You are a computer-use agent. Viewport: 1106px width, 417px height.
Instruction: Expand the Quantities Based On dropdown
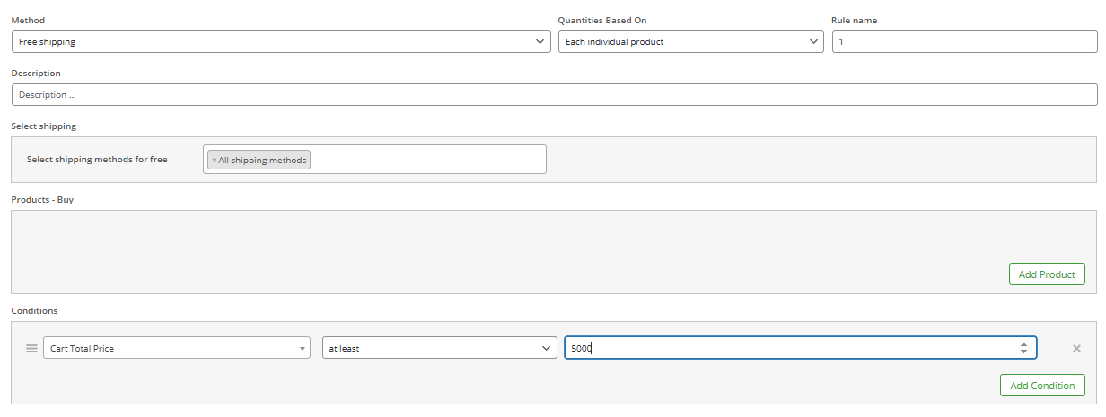pos(690,42)
